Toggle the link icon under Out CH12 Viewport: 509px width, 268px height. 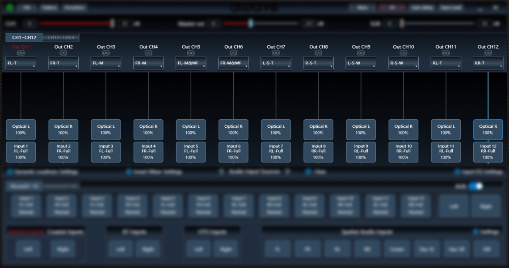click(488, 53)
